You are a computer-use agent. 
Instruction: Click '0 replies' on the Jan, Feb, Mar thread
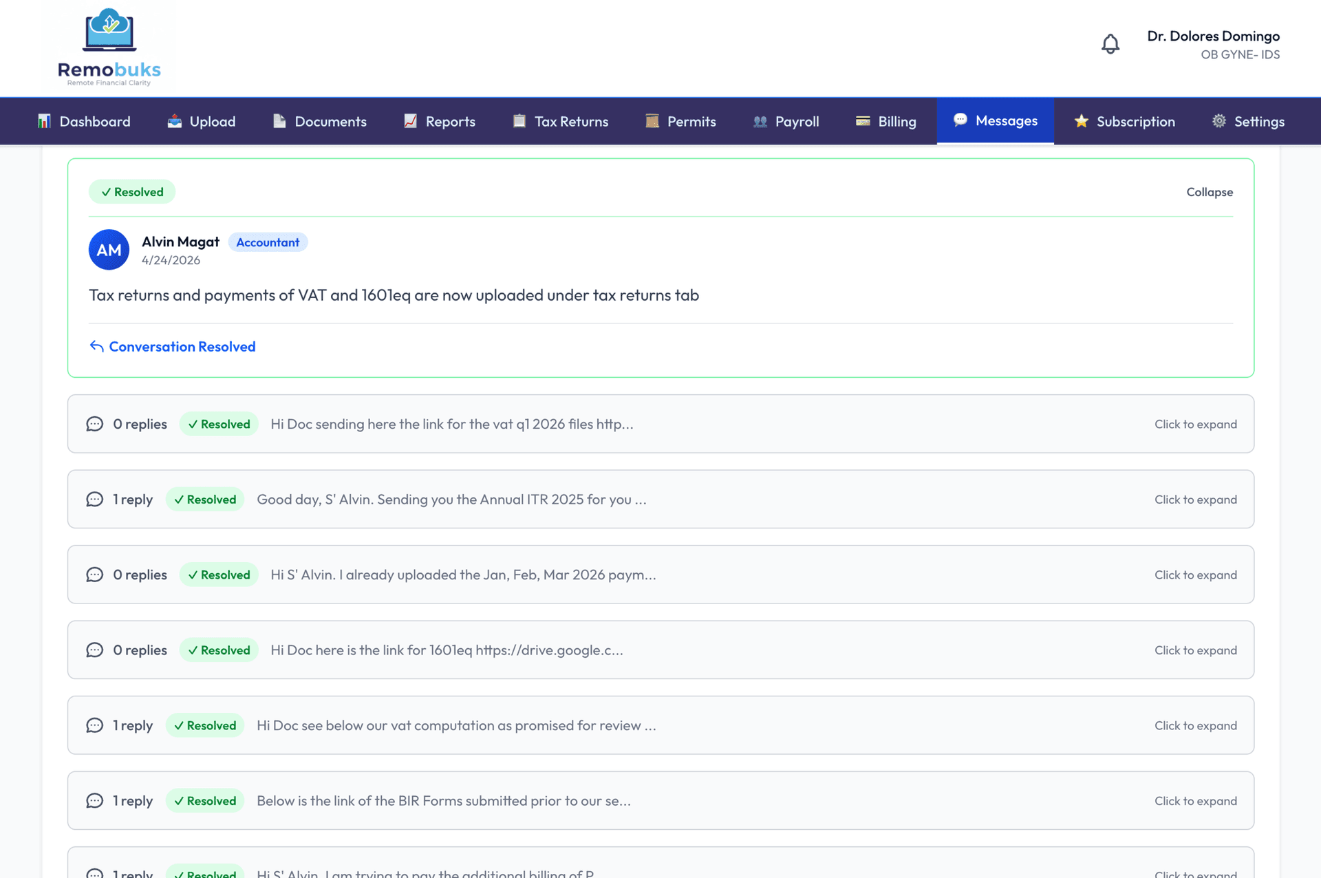(x=140, y=575)
